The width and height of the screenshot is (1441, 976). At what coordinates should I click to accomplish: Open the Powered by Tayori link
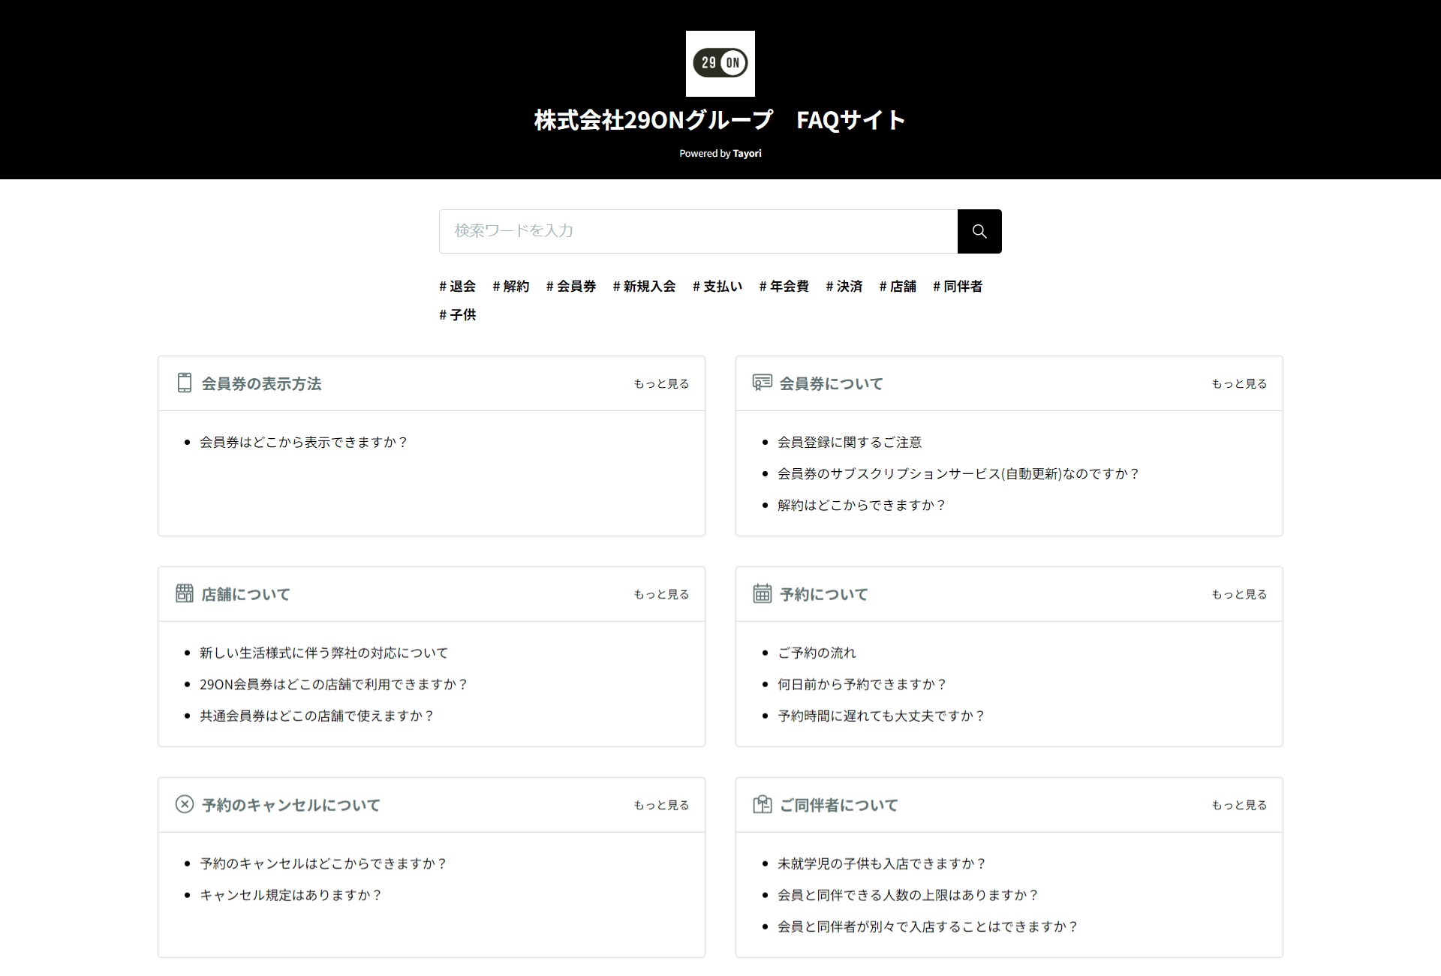[720, 154]
